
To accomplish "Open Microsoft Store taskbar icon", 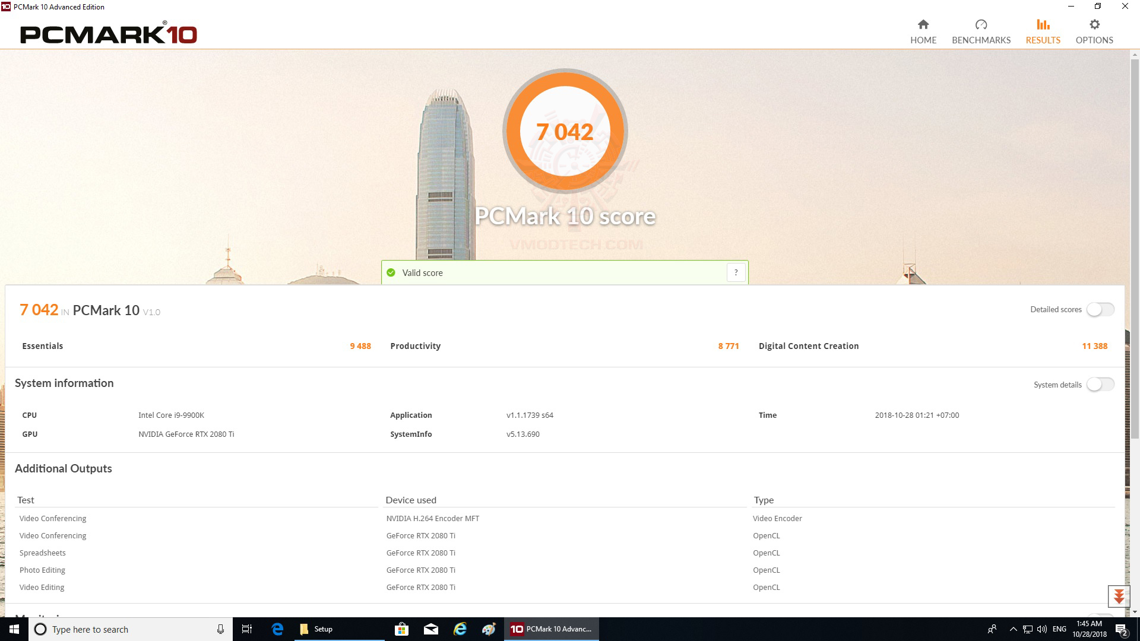I will (402, 629).
